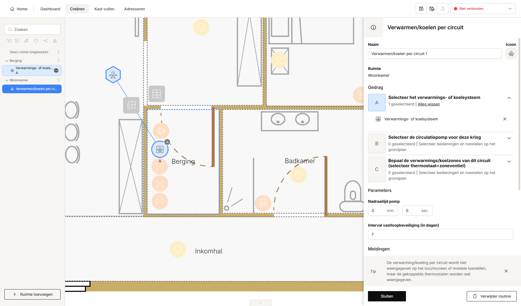Open three-dot menu for Berging
The image size is (521, 306).
(x=58, y=61)
